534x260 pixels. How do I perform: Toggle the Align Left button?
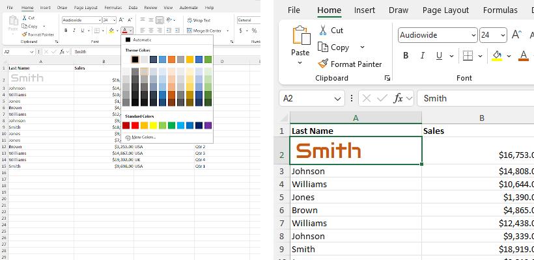coord(143,31)
